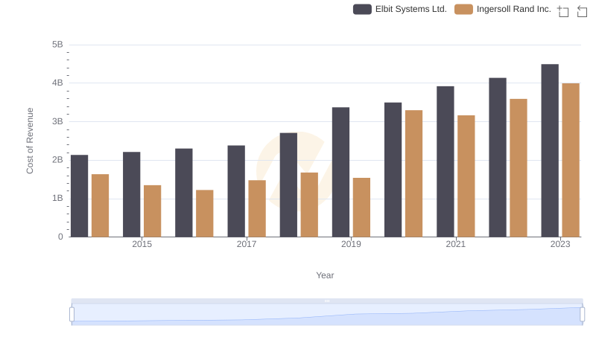
Task: Click the 2021 x-axis label
Action: click(455, 244)
